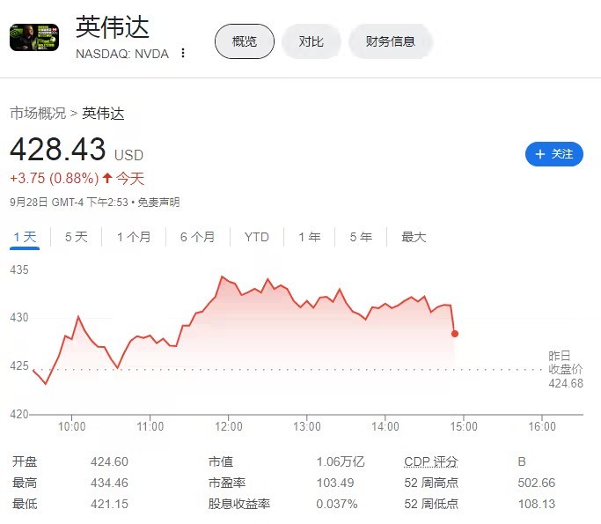Click the 股息收益率 value 0.037%
This screenshot has height=524, width=601.
336,504
